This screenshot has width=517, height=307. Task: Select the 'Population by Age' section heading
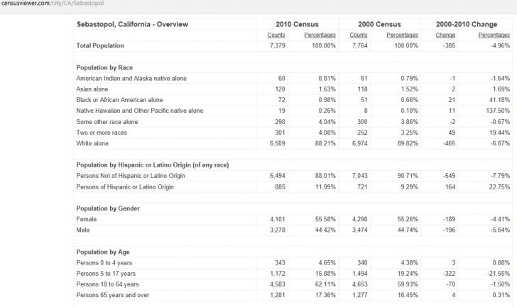pyautogui.click(x=102, y=252)
